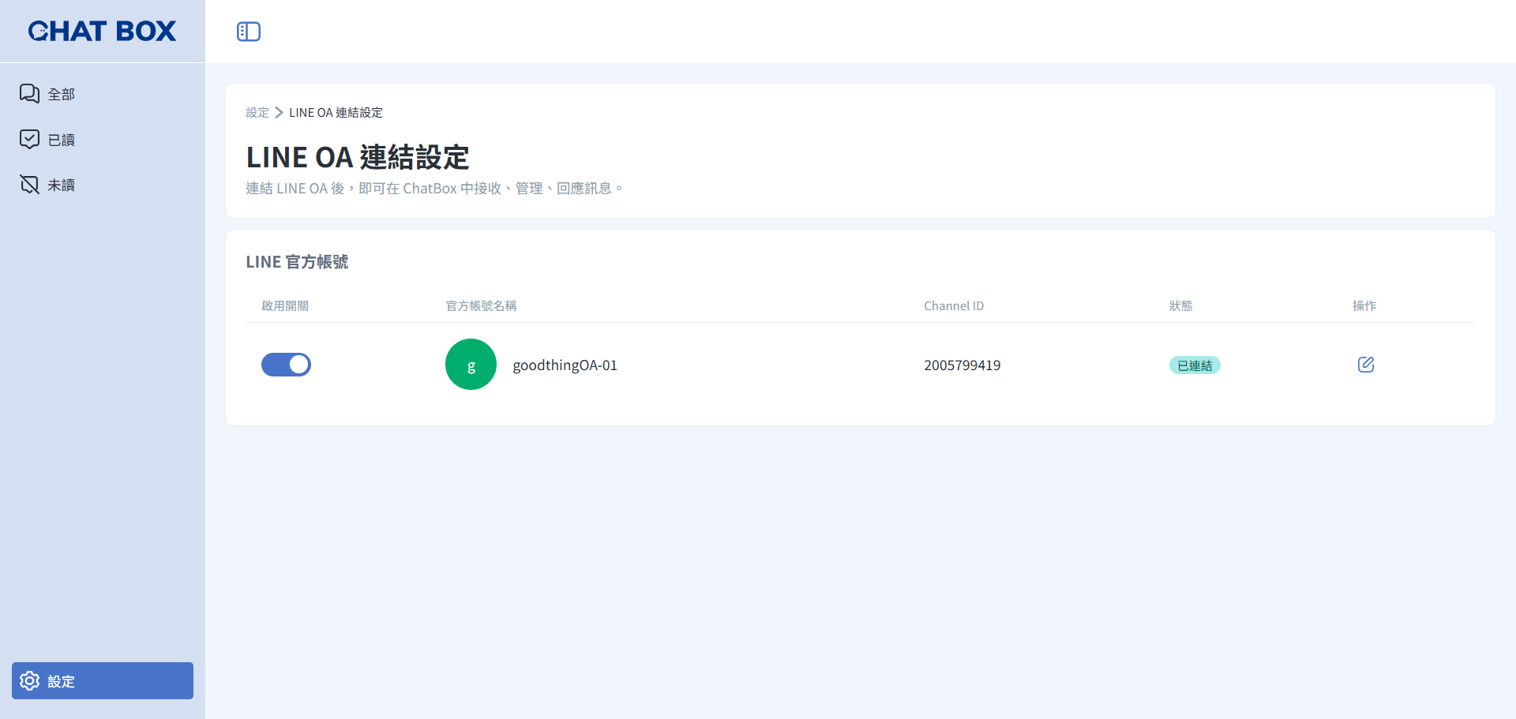Click the green "g" account avatar
Image resolution: width=1516 pixels, height=719 pixels.
click(471, 365)
